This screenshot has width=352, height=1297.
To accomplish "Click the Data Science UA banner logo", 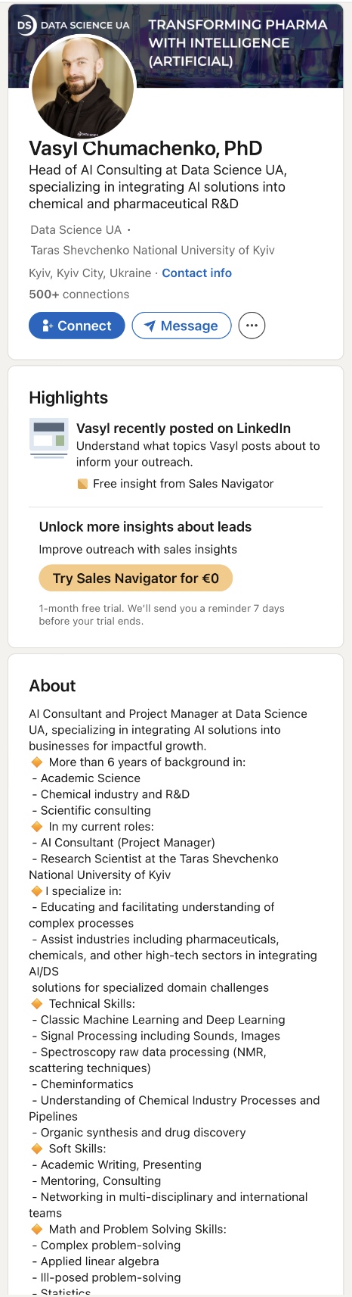I will point(73,25).
